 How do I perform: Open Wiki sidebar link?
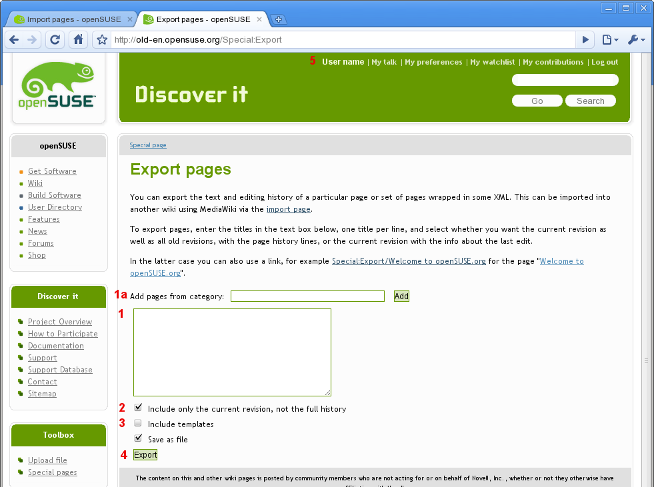35,183
